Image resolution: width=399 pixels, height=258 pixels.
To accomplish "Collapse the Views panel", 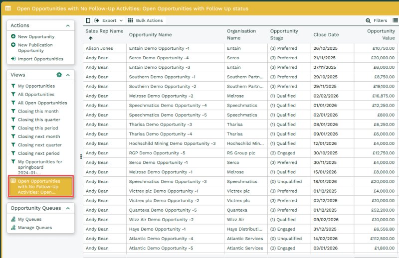I will tap(68, 75).
